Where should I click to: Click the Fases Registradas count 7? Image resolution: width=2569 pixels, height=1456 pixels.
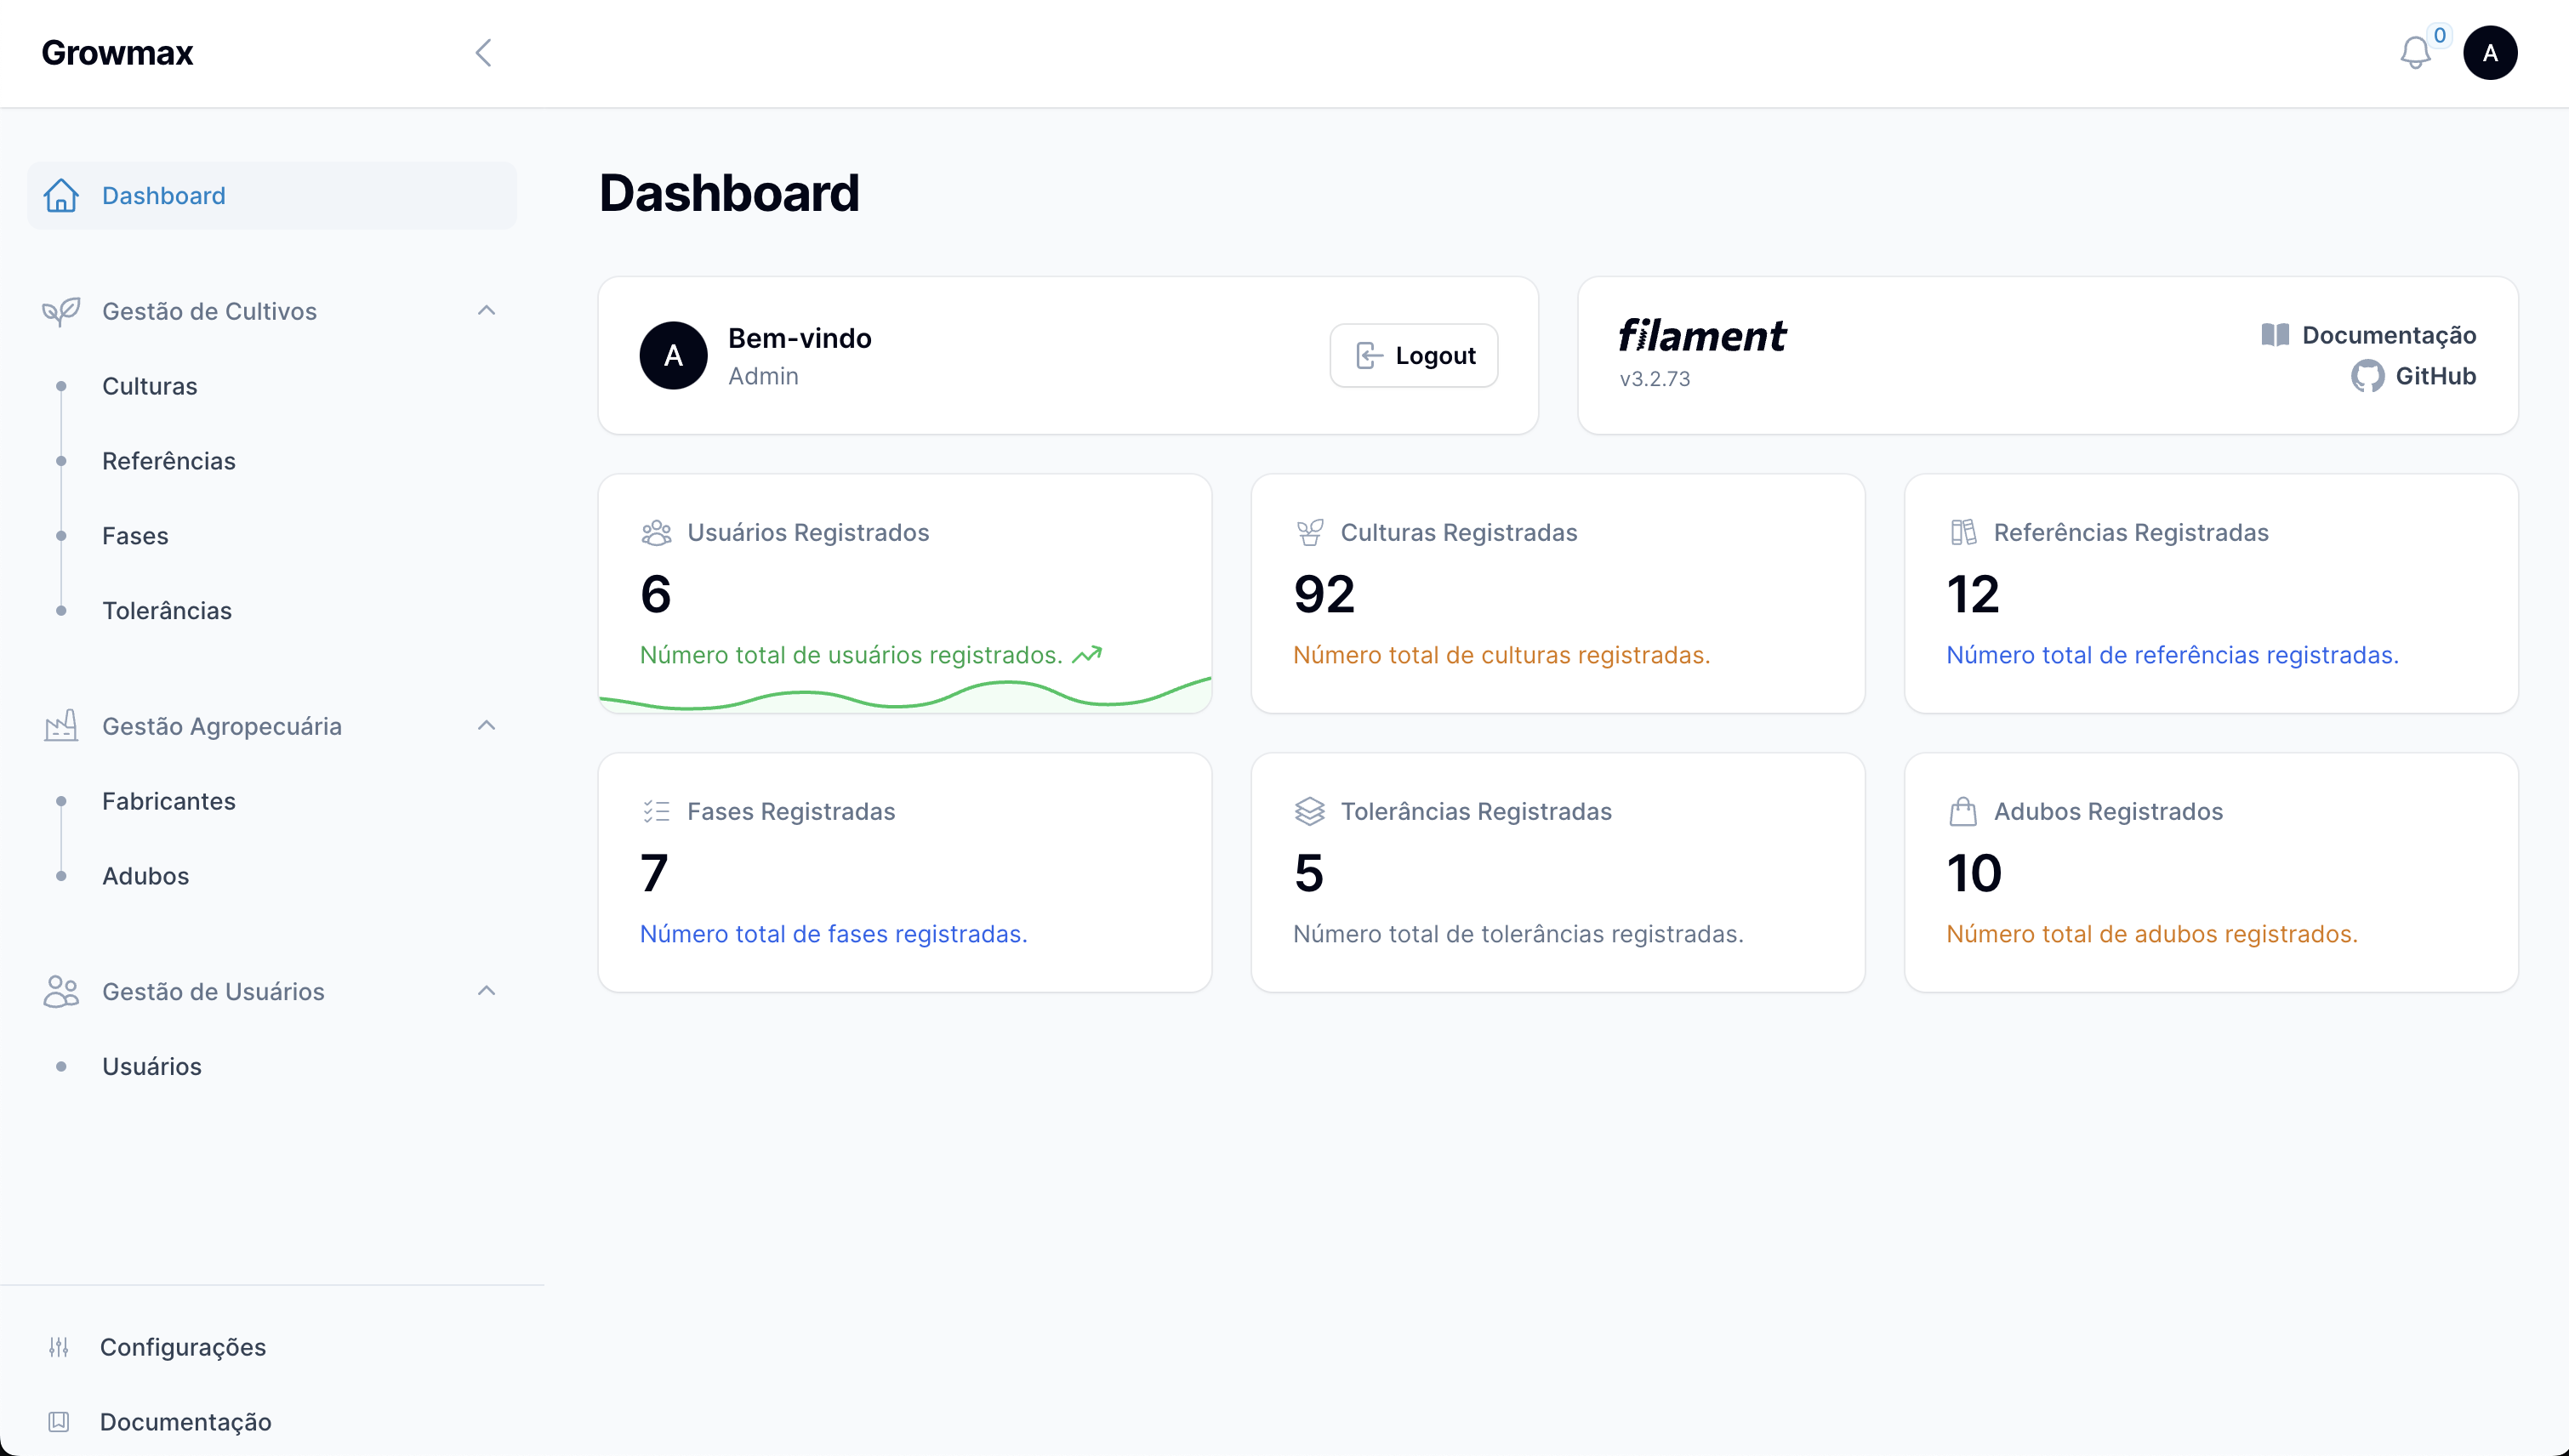pyautogui.click(x=654, y=873)
